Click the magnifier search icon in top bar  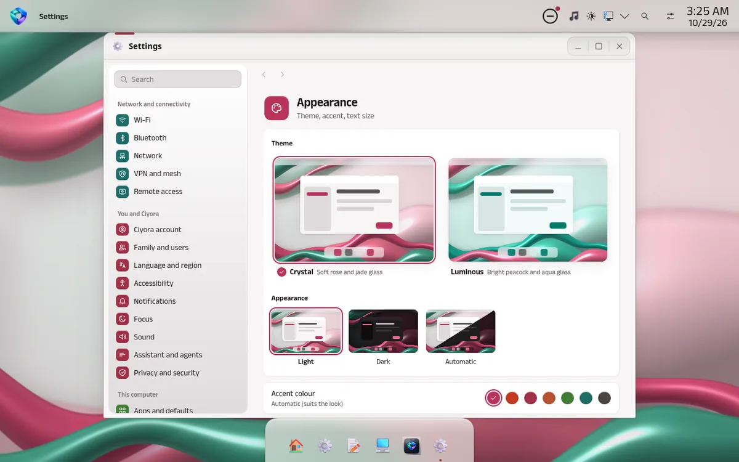(645, 16)
